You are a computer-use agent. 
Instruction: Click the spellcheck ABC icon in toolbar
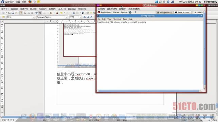pos(36,13)
